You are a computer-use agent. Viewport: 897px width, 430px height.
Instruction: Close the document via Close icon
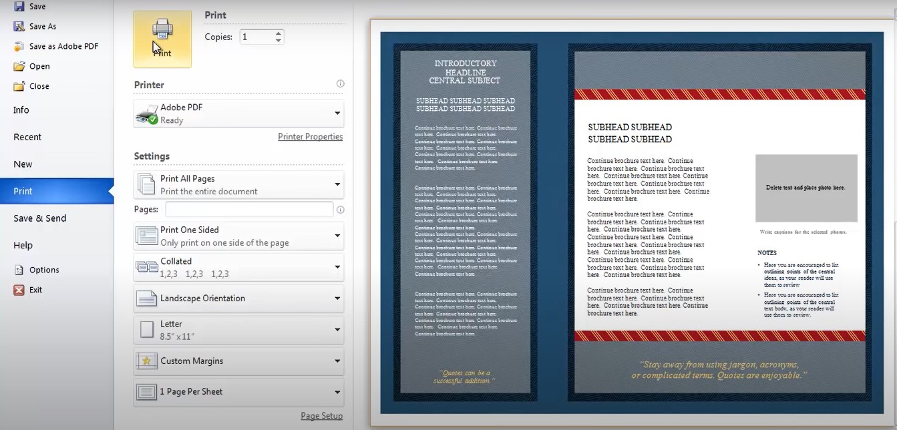click(19, 85)
